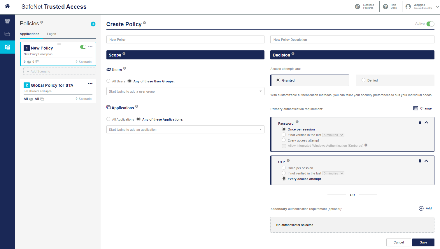Select OTP If not verified radio
The height and width of the screenshot is (249, 440).
coord(284,173)
